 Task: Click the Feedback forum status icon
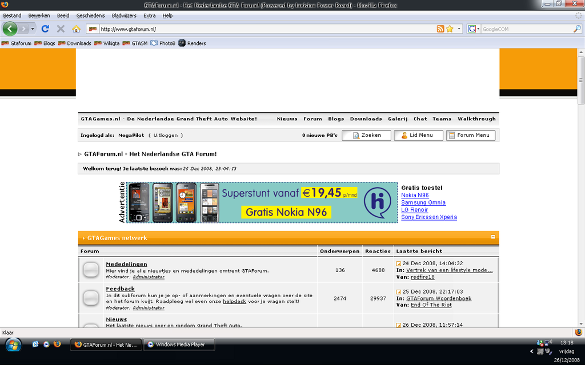pos(91,298)
